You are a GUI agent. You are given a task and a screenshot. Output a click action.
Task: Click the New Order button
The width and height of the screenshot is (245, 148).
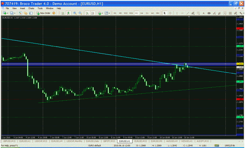click(43, 13)
